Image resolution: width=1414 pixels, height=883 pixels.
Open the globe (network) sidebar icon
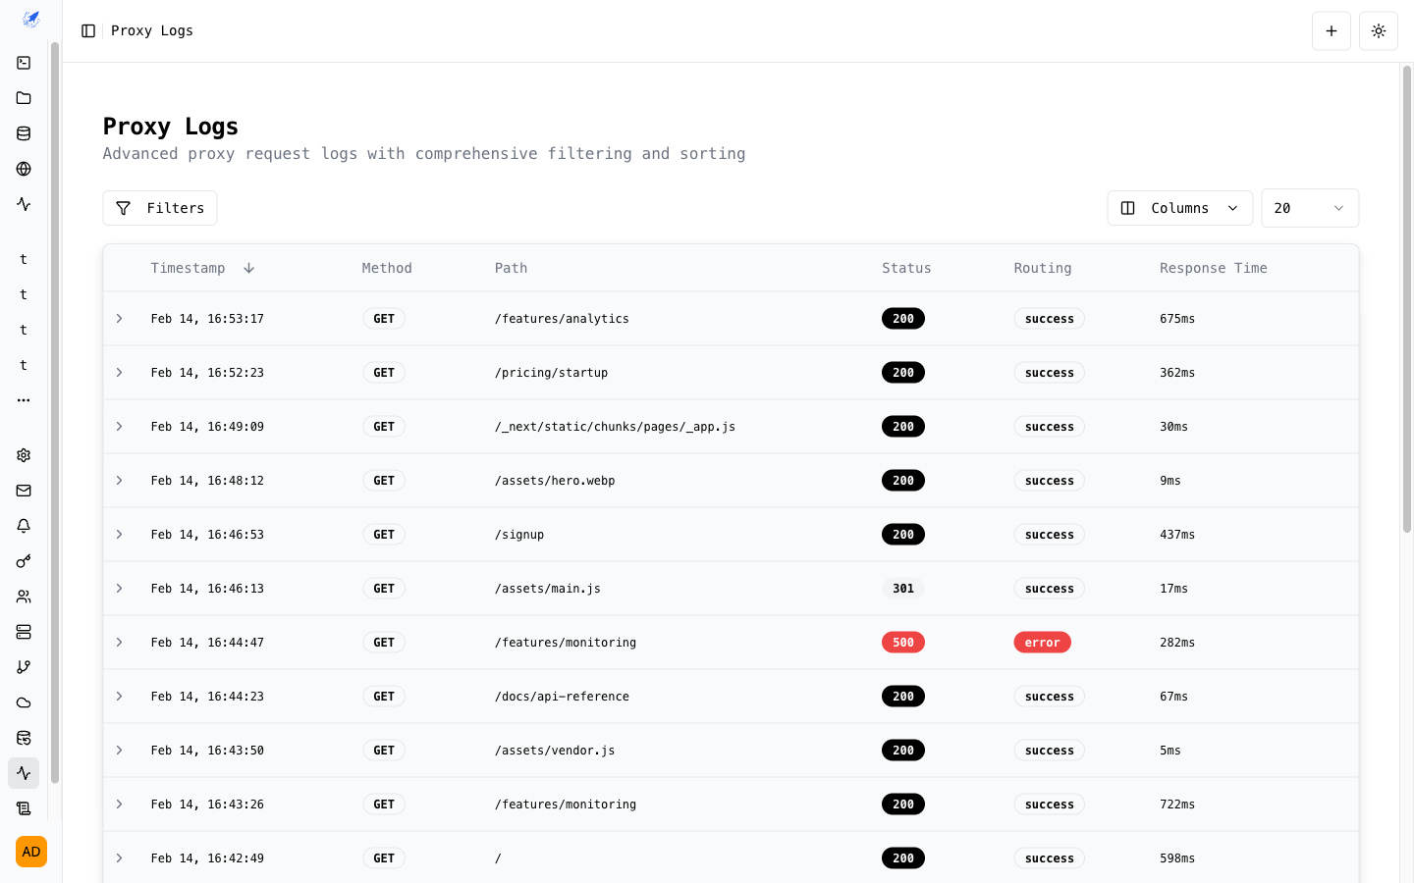tap(24, 168)
